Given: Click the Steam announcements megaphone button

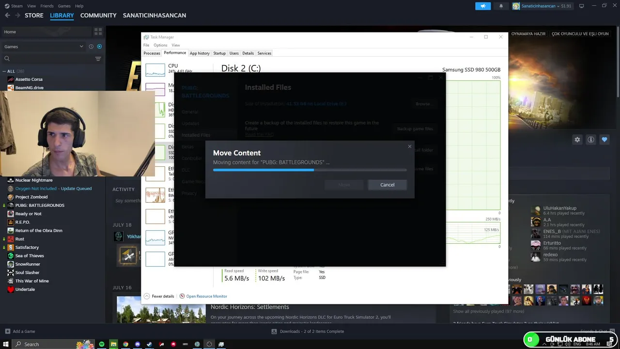Looking at the screenshot, I should (483, 6).
